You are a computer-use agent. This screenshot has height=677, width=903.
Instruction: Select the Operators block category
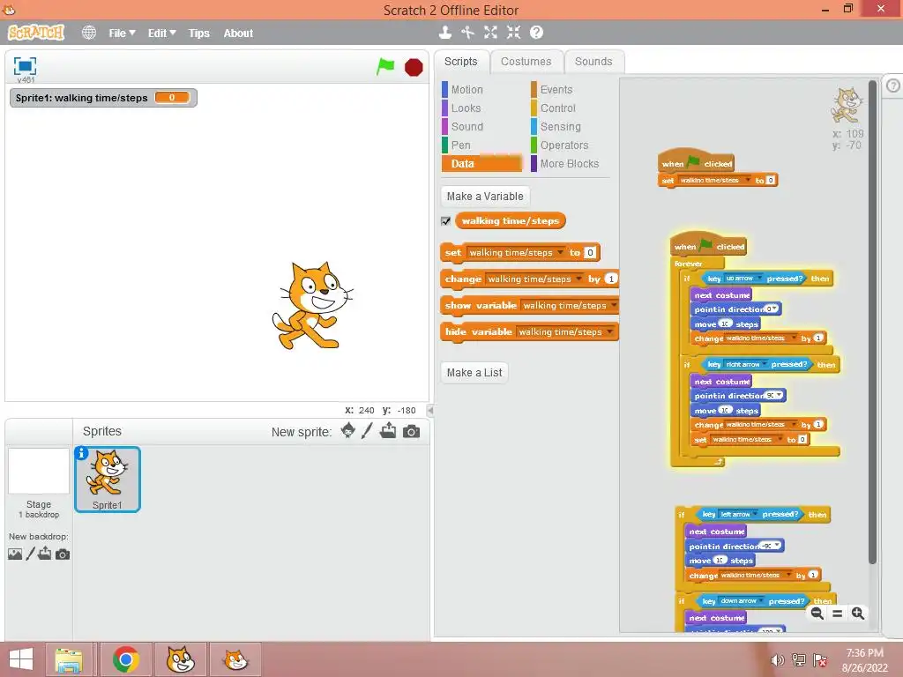click(564, 145)
